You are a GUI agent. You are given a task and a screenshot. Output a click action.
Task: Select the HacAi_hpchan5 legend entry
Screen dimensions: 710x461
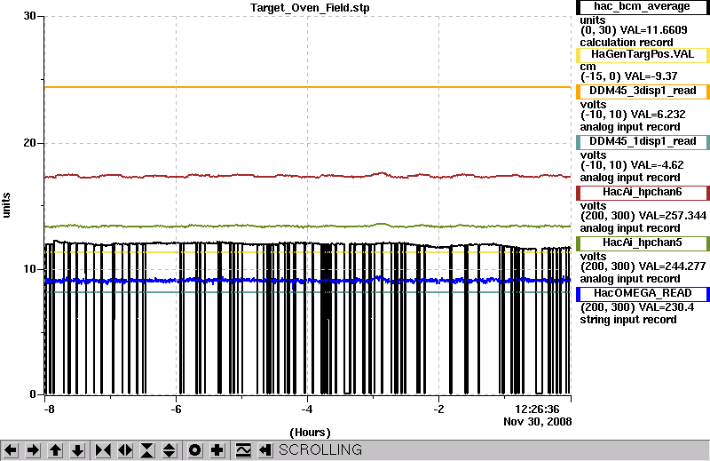pos(643,243)
